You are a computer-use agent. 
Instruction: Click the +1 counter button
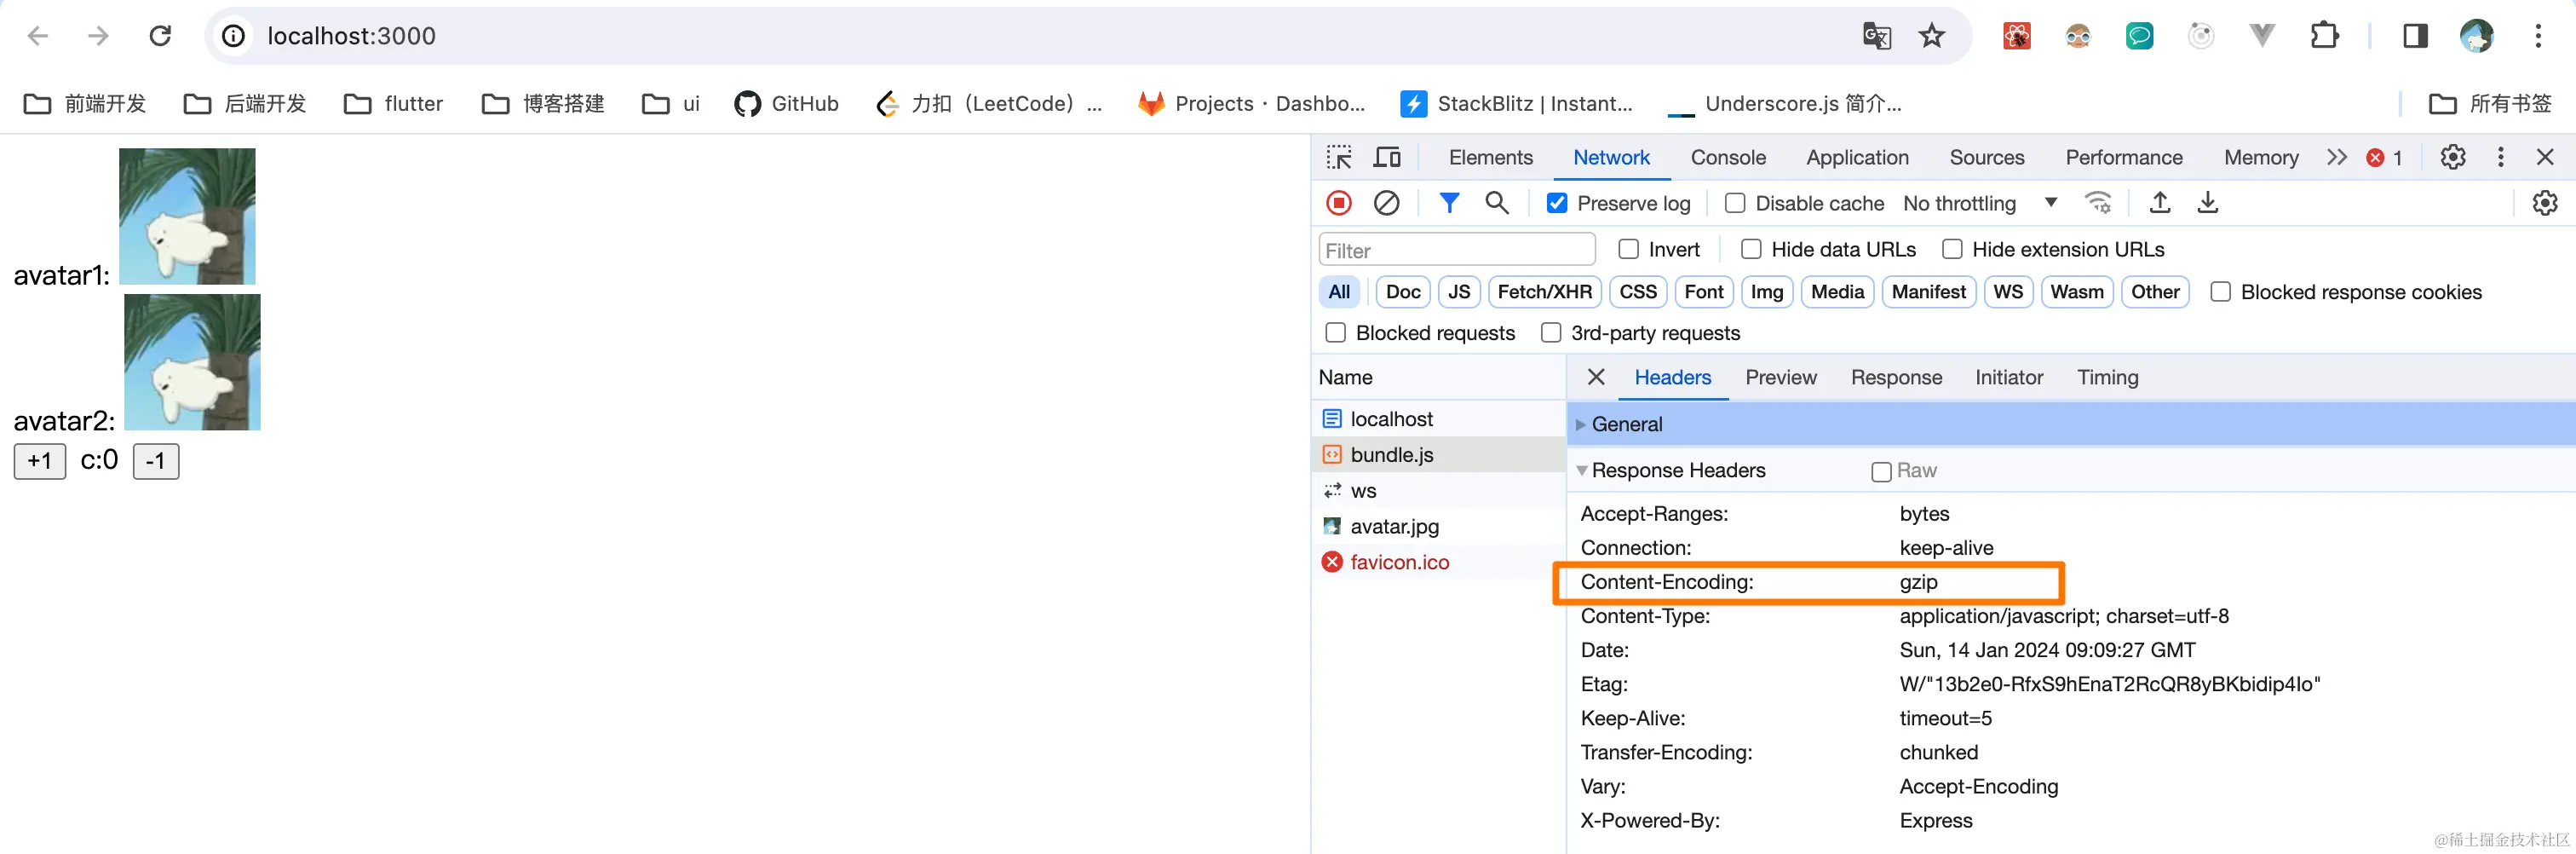point(40,461)
